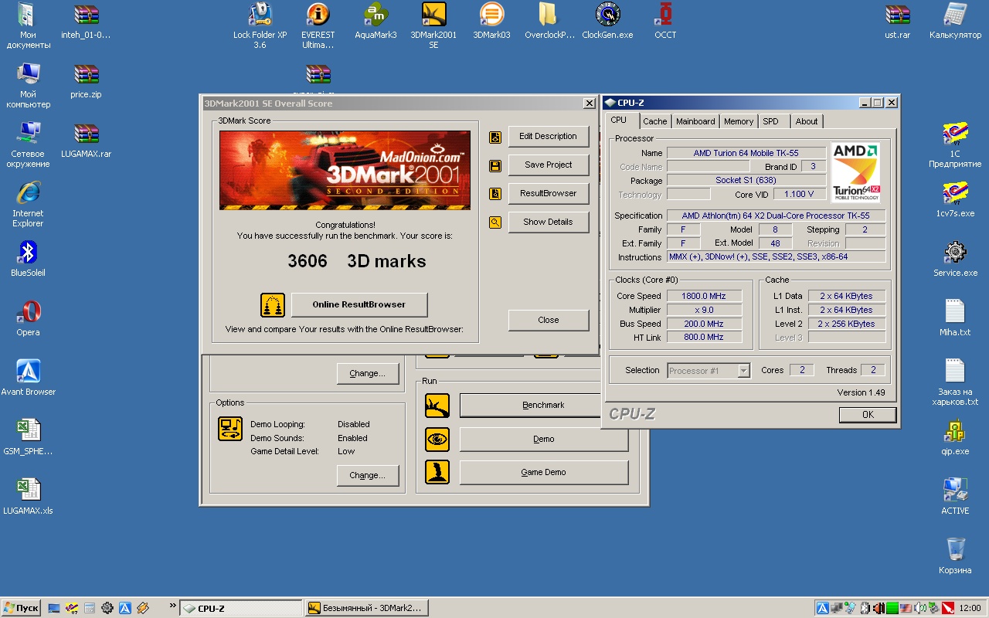Switch to the Mainboard tab in CPU-Z
Viewport: 989px width, 618px height.
click(x=695, y=121)
